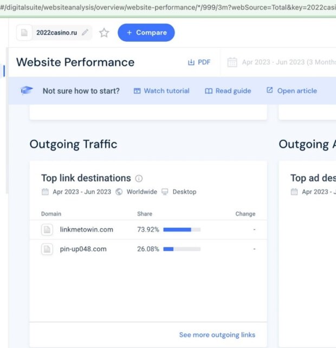Click the pencil edit icon beside 2022casino.ru

tap(85, 33)
